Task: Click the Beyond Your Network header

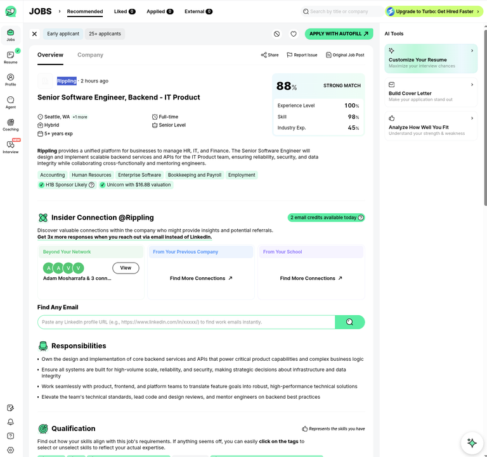Action: pos(91,252)
